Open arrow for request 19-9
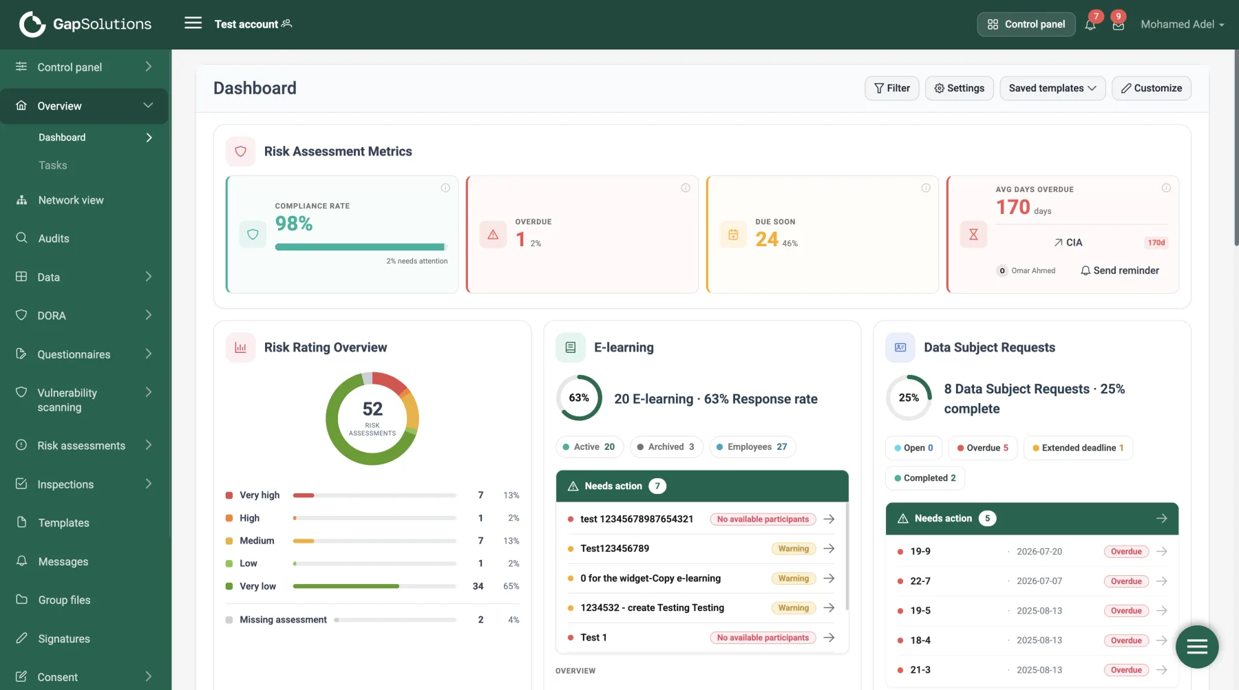The height and width of the screenshot is (690, 1239). click(1162, 552)
